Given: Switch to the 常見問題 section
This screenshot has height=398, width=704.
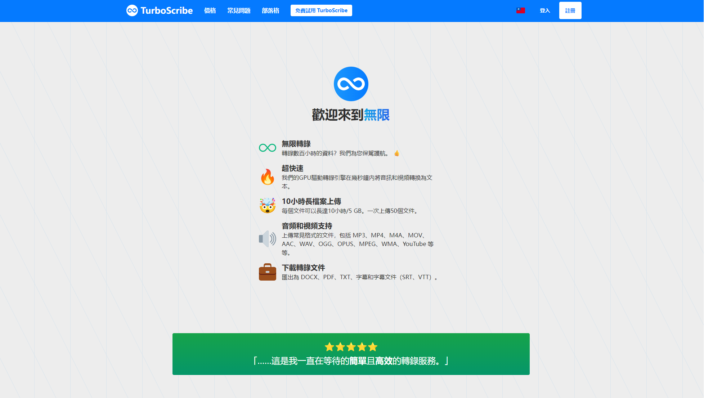Looking at the screenshot, I should tap(238, 10).
